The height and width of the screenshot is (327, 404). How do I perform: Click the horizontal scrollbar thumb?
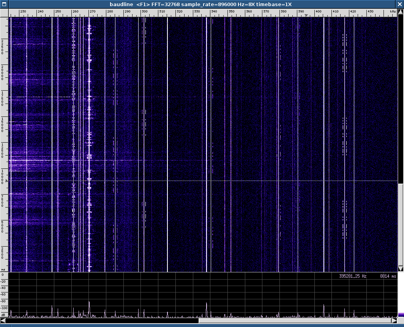pos(295,321)
